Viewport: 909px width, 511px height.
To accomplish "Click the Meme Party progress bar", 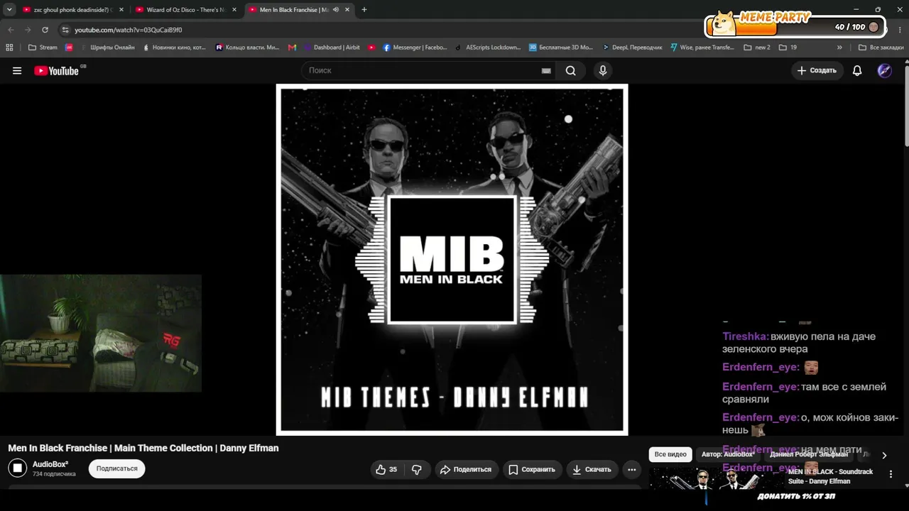I will [795, 27].
